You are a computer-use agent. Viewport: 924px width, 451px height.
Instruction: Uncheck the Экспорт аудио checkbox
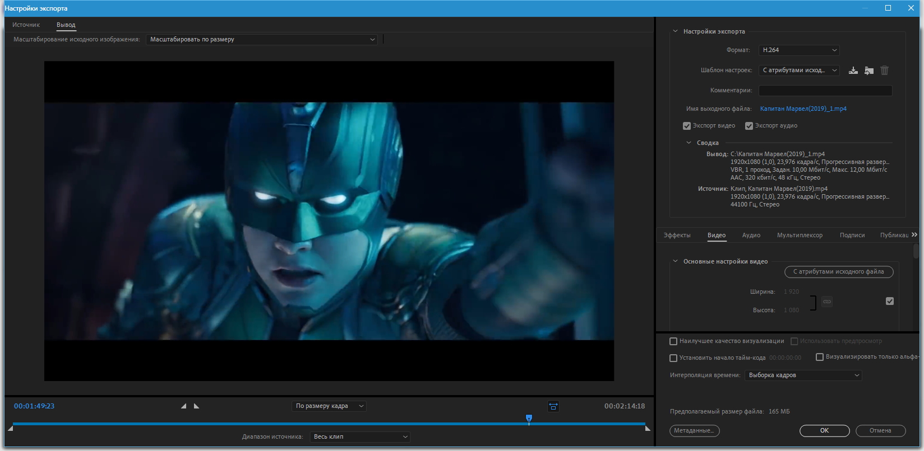pyautogui.click(x=749, y=126)
